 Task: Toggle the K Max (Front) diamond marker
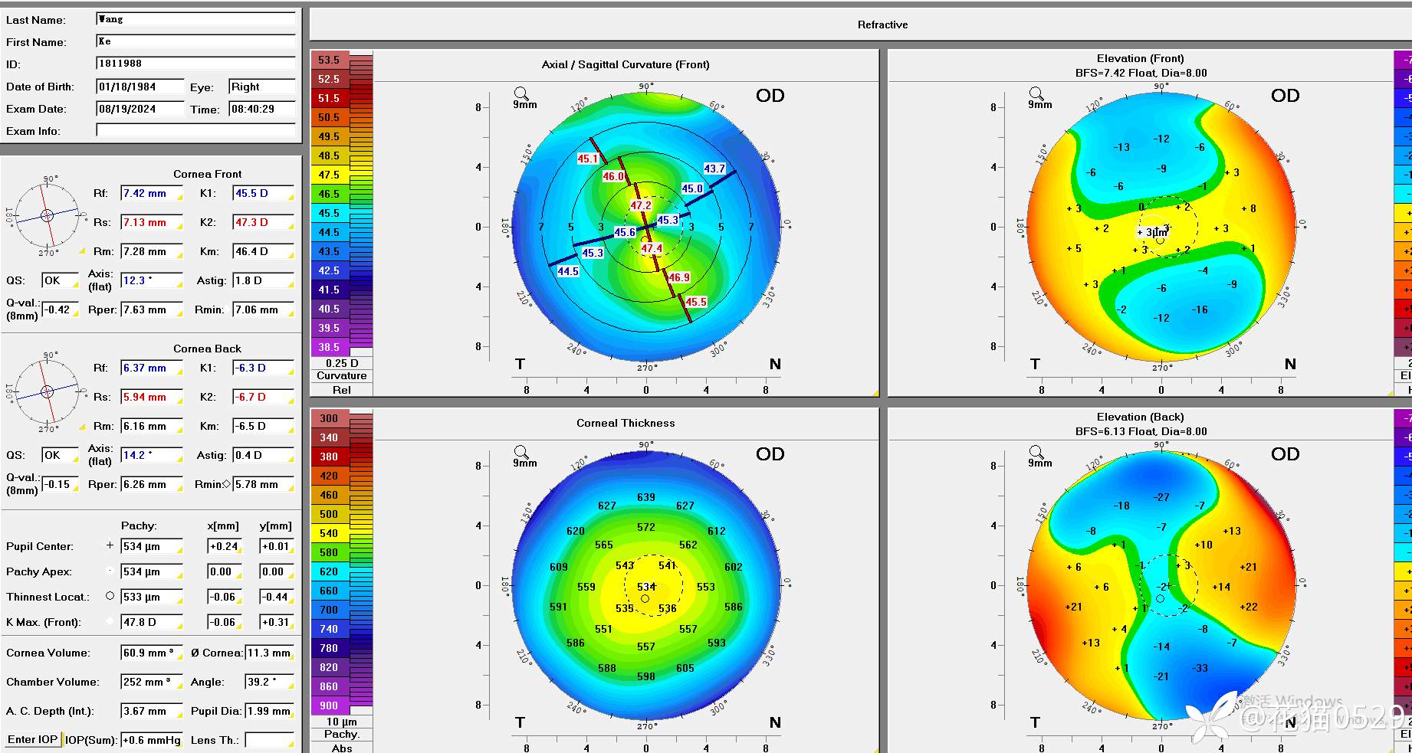click(110, 621)
